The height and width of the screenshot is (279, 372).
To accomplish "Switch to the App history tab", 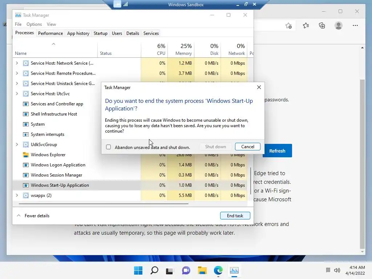I will click(x=78, y=33).
